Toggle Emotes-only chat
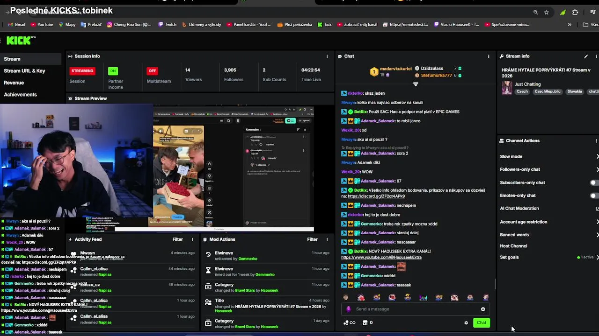599x336 pixels. 594,196
